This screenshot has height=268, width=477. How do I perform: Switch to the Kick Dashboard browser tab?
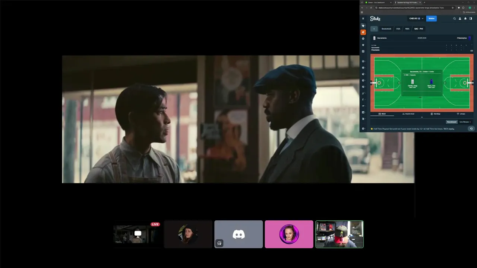coord(378,2)
